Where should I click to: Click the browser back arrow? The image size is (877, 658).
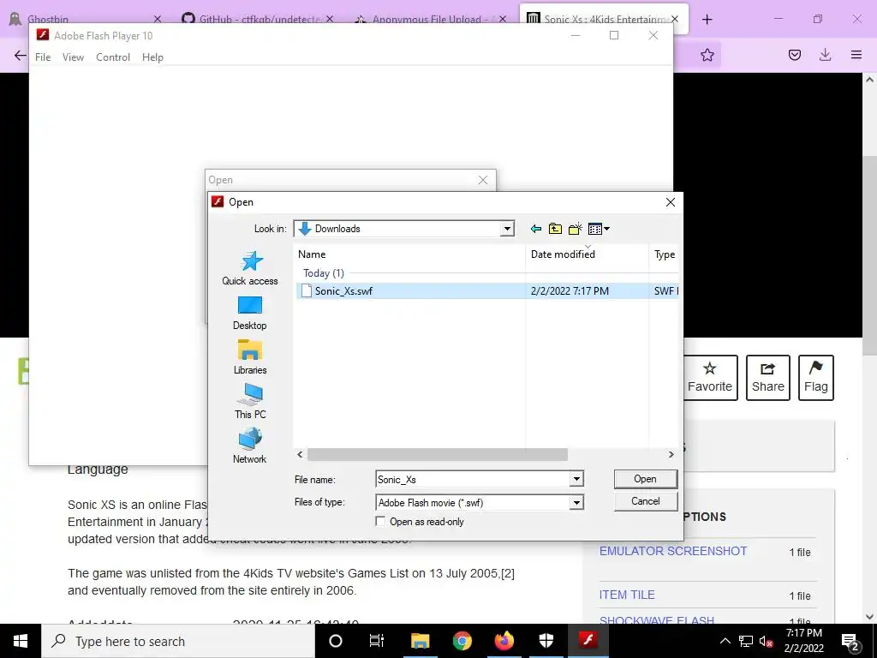21,55
